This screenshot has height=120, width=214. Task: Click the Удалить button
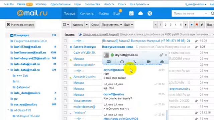click(x=78, y=25)
